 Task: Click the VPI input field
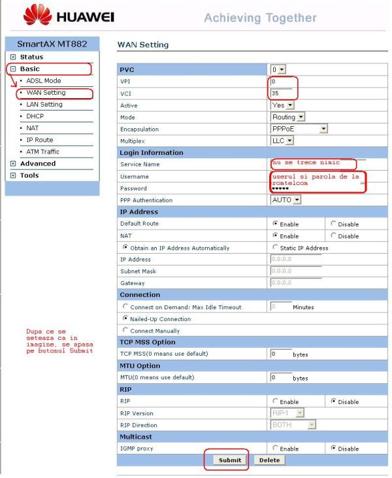click(281, 81)
